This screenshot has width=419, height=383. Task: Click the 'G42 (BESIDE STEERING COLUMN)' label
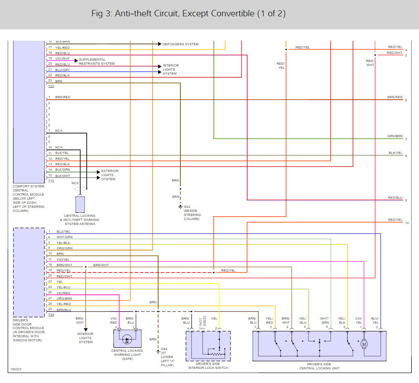(192, 213)
